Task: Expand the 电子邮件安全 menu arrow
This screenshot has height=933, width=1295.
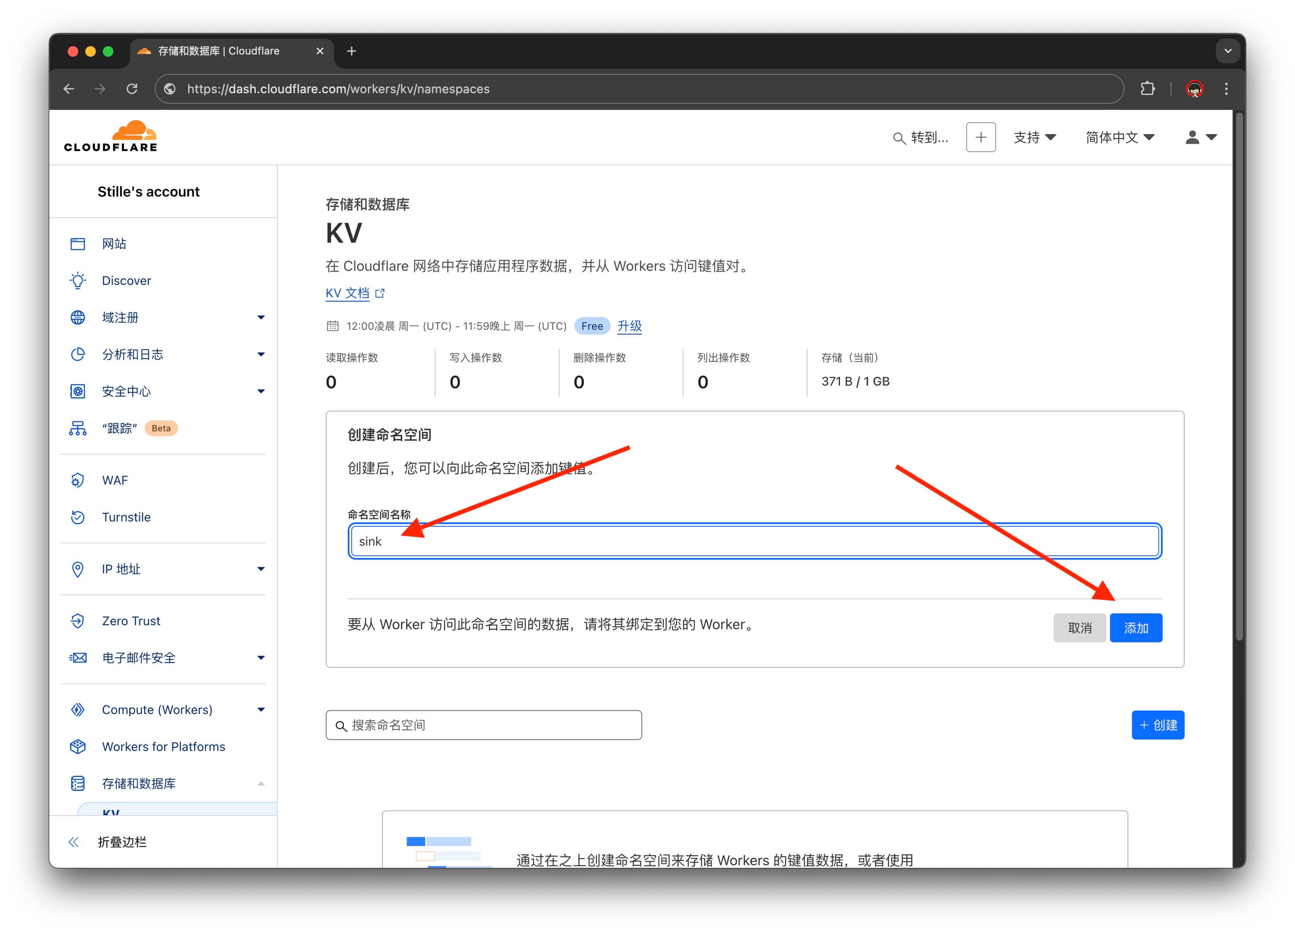Action: tap(261, 658)
